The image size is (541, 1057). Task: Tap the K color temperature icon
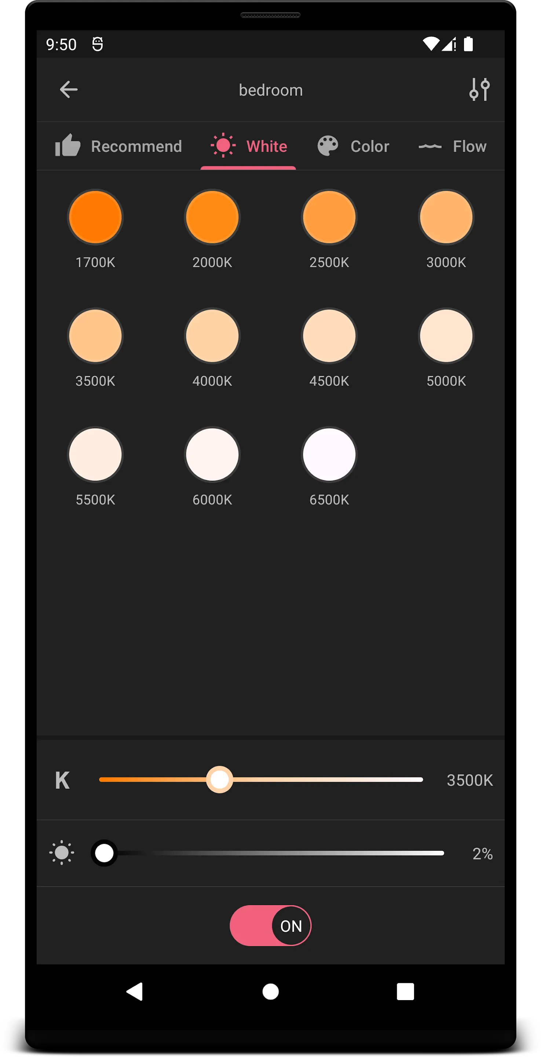[62, 780]
